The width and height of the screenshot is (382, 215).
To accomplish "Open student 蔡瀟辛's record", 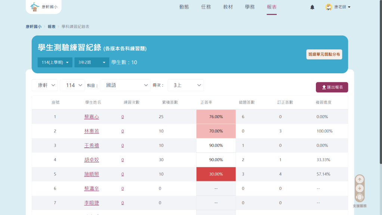I will pyautogui.click(x=91, y=189).
